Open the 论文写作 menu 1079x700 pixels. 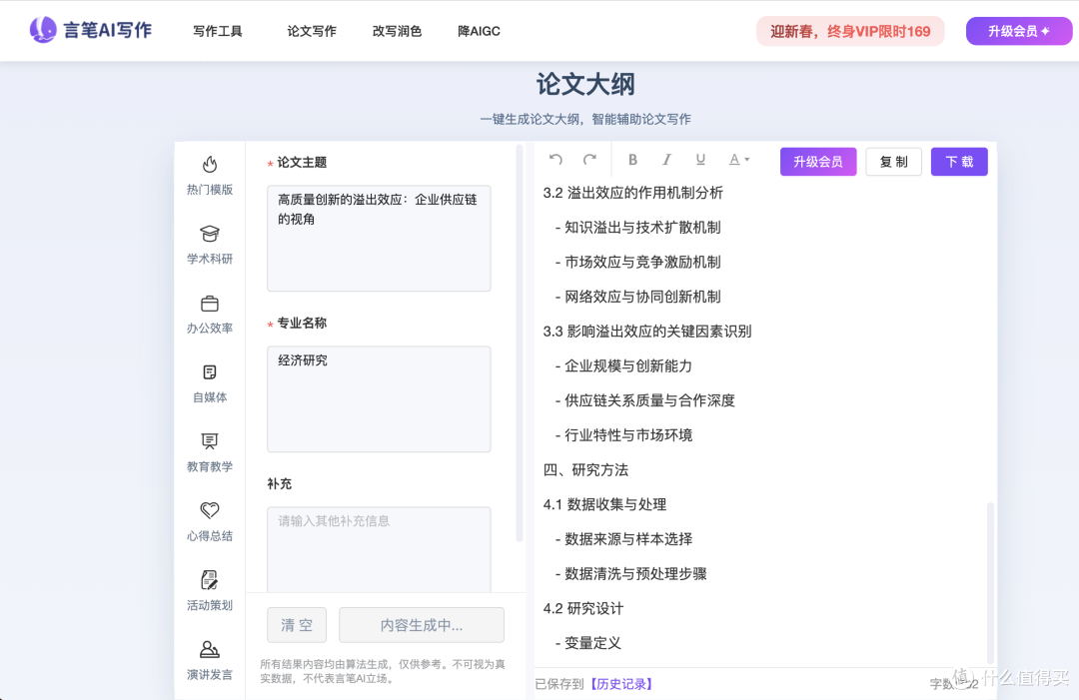pos(312,31)
